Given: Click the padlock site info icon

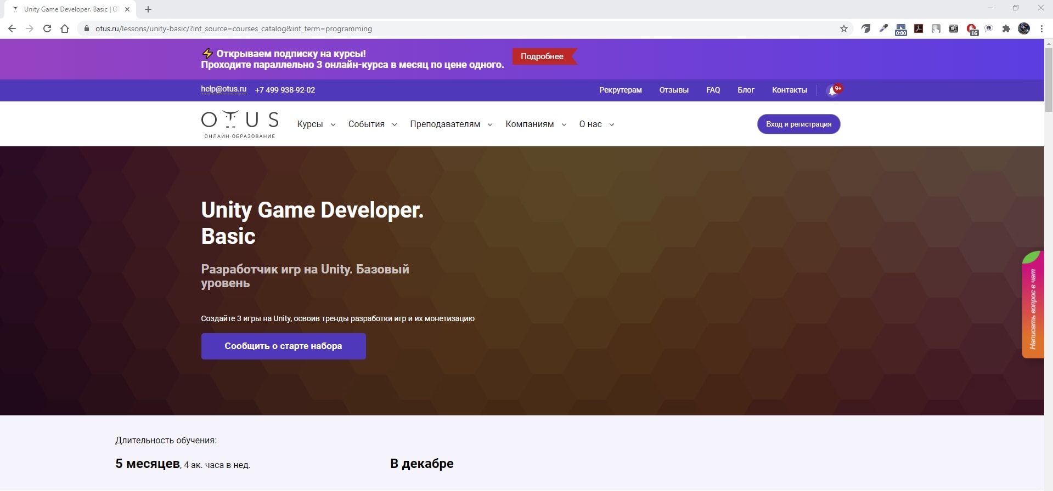Looking at the screenshot, I should click(x=87, y=28).
